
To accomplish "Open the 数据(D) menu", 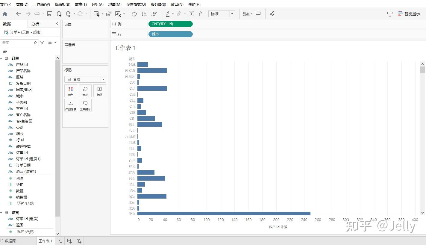I will pos(22,4).
